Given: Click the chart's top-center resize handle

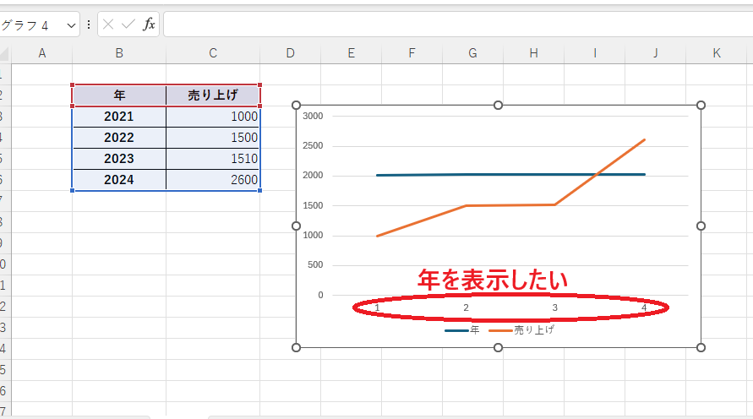Looking at the screenshot, I should point(498,105).
